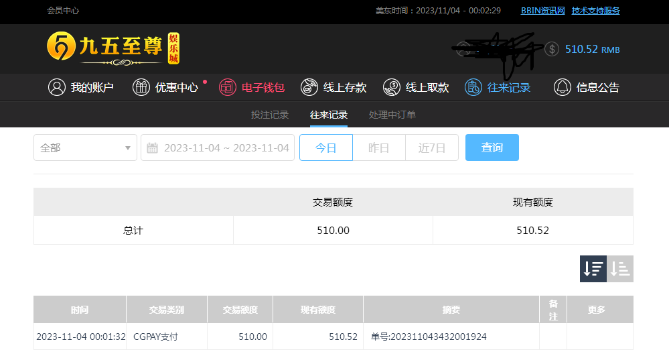Click the 摘要 column header
This screenshot has width=669, height=356.
tap(451, 310)
